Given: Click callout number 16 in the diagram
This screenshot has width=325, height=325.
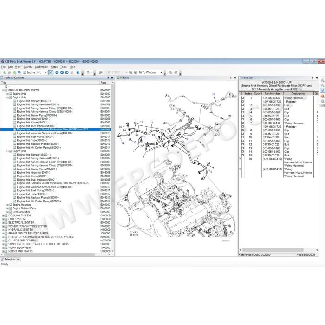Looking at the screenshot, I should 214,94.
